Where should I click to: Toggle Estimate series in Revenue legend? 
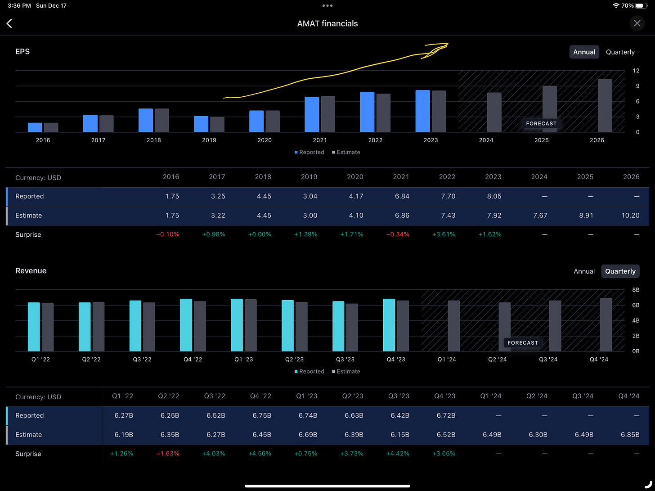(x=346, y=371)
